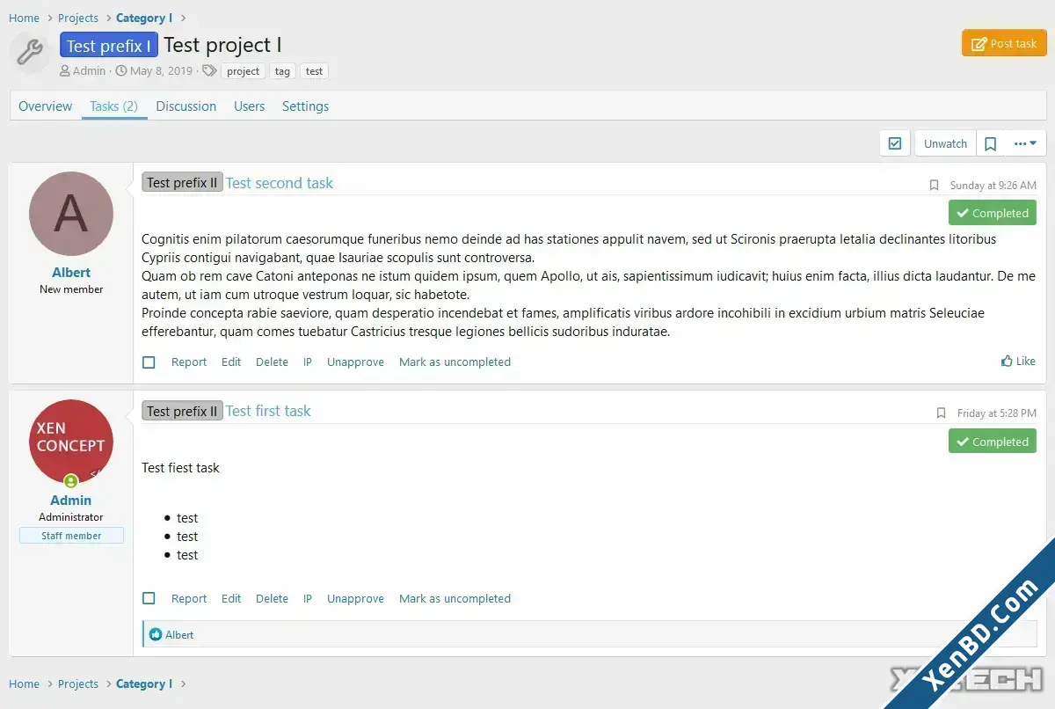The image size is (1055, 709).
Task: Bookmark the Test second task post
Action: [934, 186]
